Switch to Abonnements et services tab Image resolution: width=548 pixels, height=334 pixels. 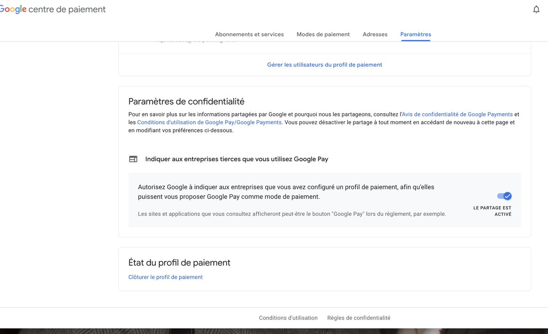249,34
